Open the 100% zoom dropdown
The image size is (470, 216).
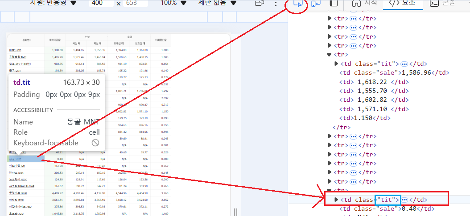[173, 3]
